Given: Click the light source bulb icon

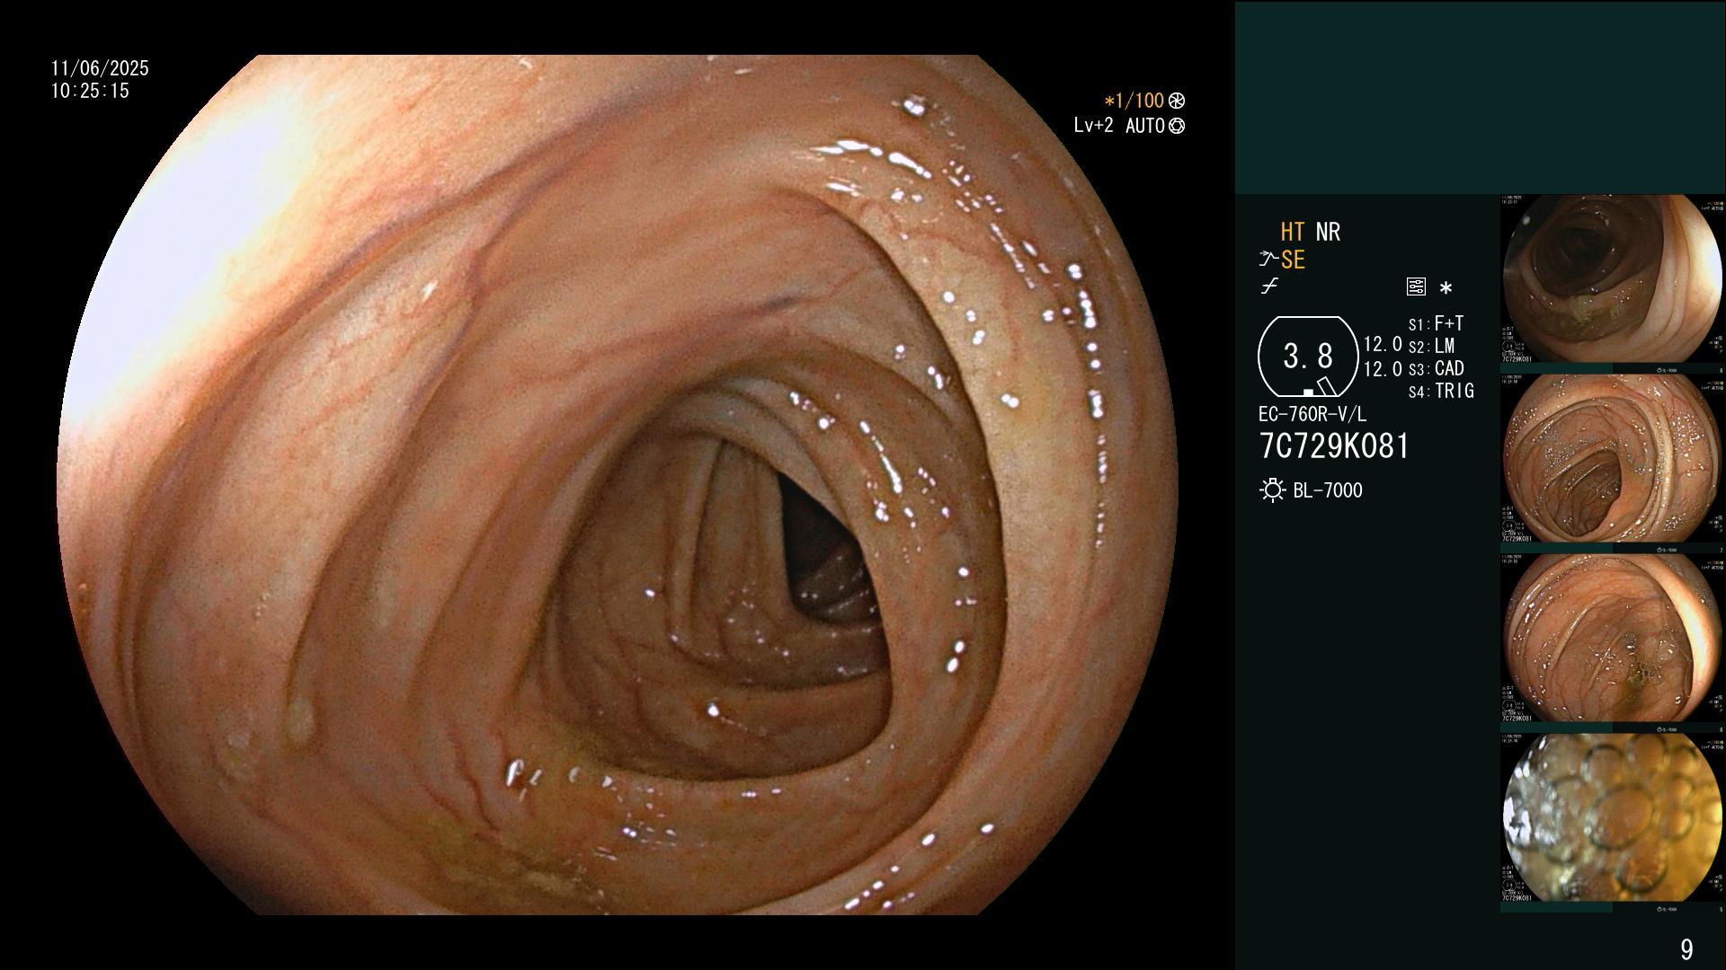Looking at the screenshot, I should click(1272, 490).
